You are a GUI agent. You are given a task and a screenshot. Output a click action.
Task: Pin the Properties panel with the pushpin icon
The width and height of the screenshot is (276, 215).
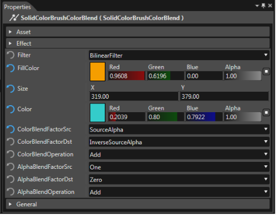point(263,6)
